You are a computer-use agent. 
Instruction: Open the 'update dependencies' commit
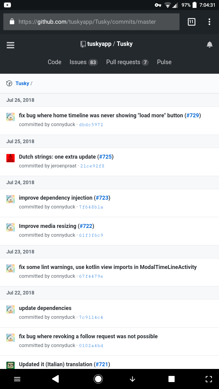pos(45,308)
